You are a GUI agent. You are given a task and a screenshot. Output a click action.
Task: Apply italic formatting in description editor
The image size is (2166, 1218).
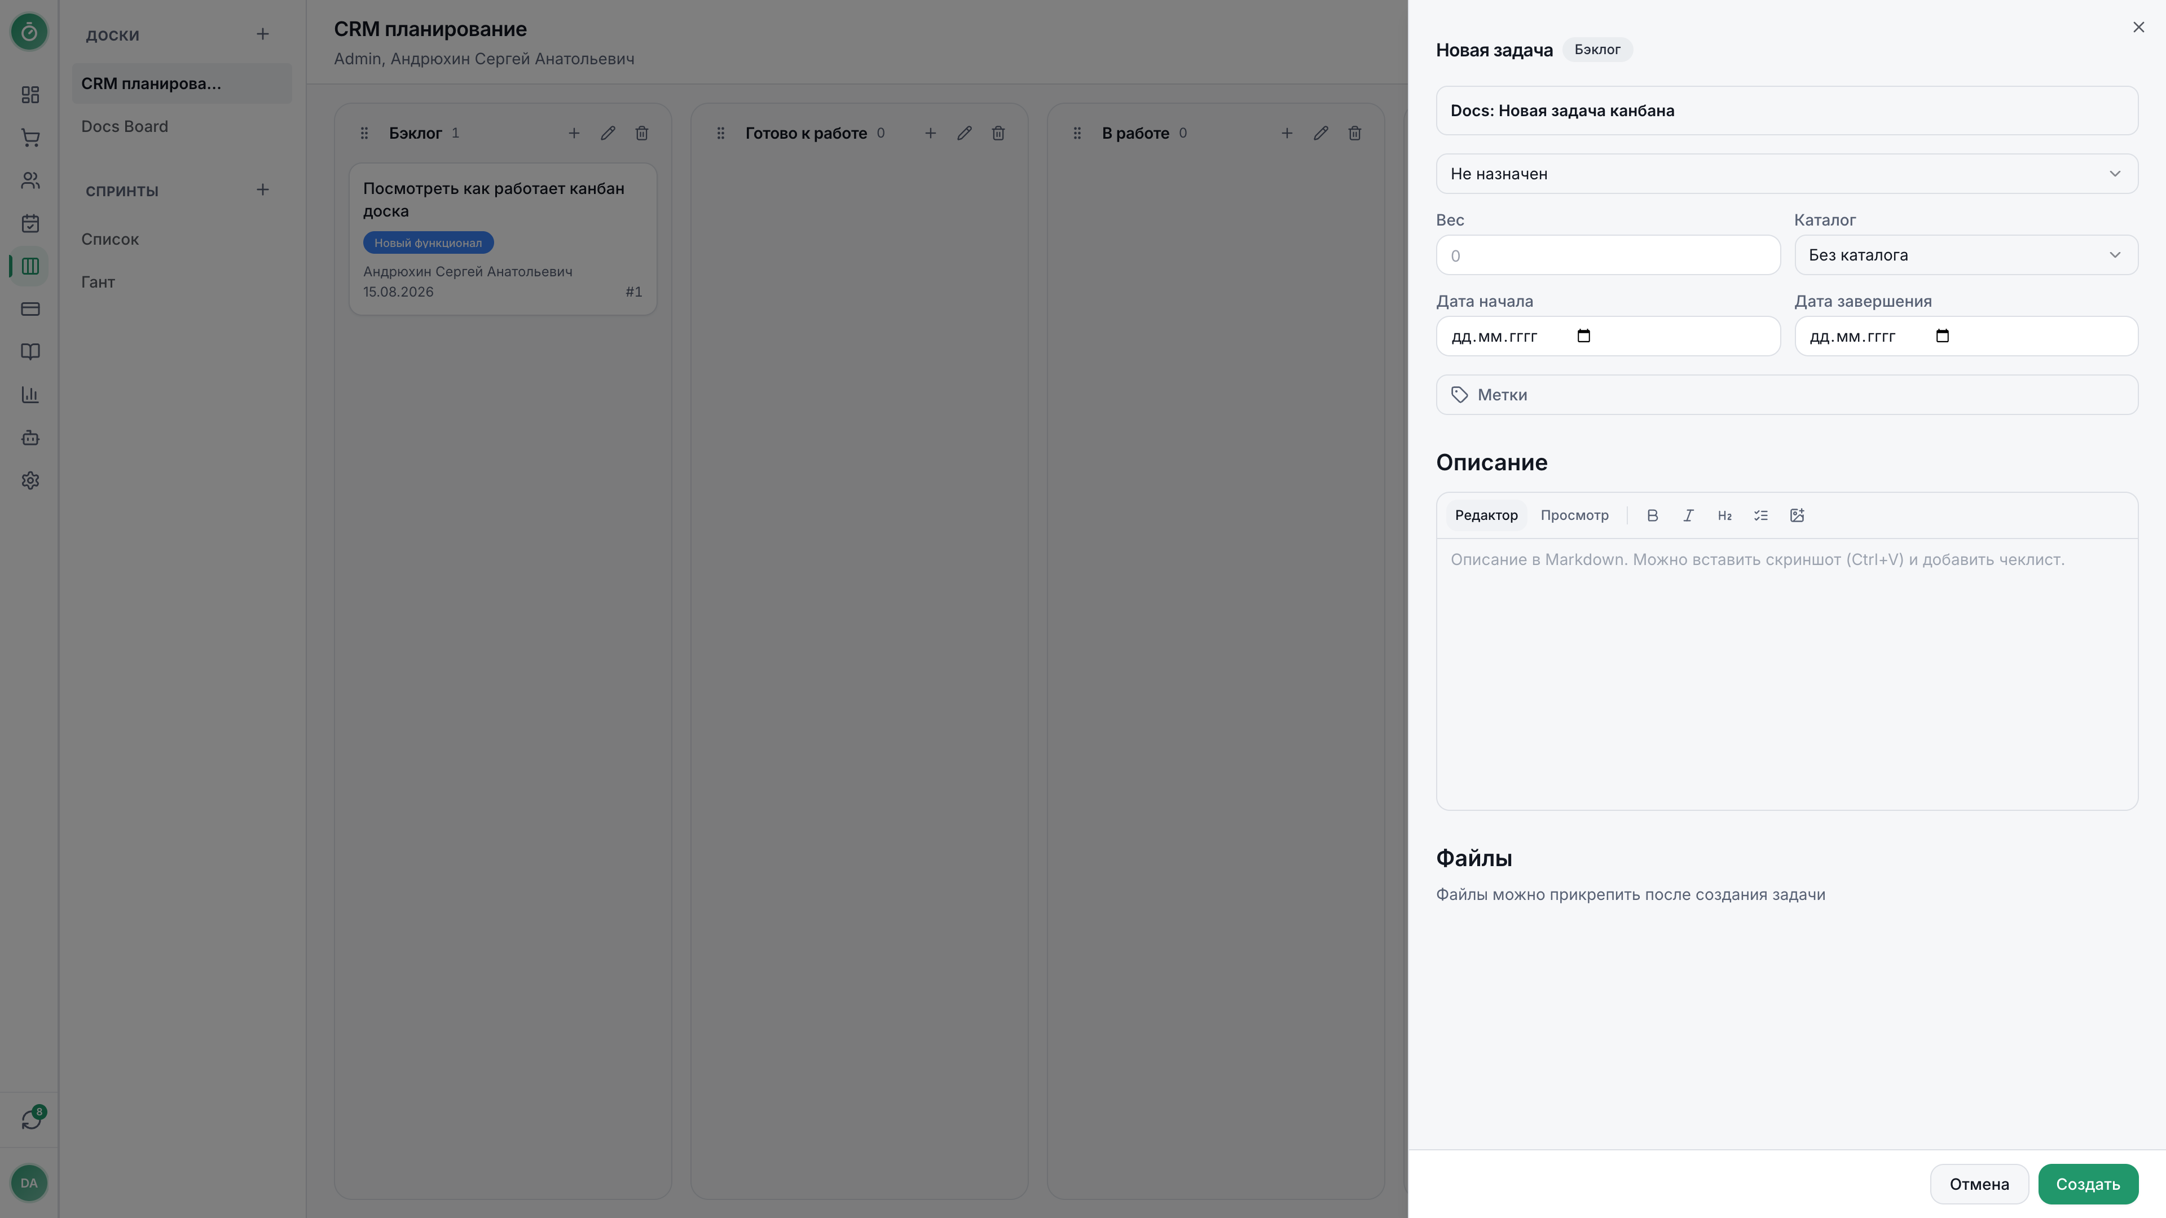pyautogui.click(x=1688, y=516)
